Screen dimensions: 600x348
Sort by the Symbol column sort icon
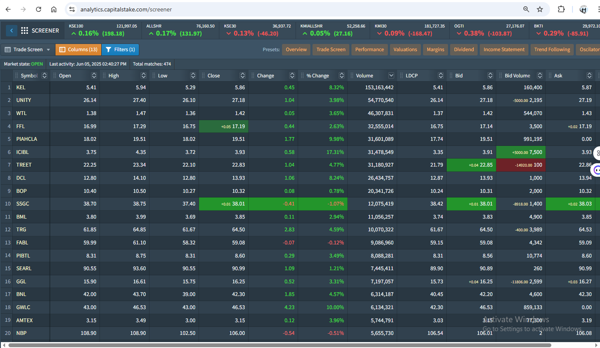pos(44,76)
